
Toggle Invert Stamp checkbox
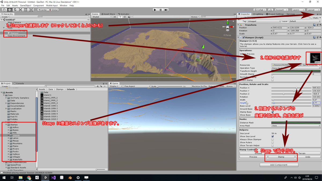(273, 80)
